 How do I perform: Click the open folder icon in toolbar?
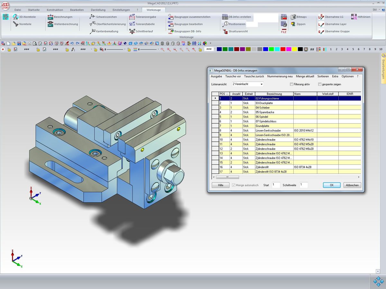pyautogui.click(x=14, y=43)
